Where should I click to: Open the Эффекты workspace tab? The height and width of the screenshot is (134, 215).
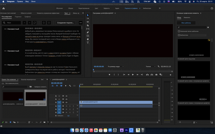(107, 8)
